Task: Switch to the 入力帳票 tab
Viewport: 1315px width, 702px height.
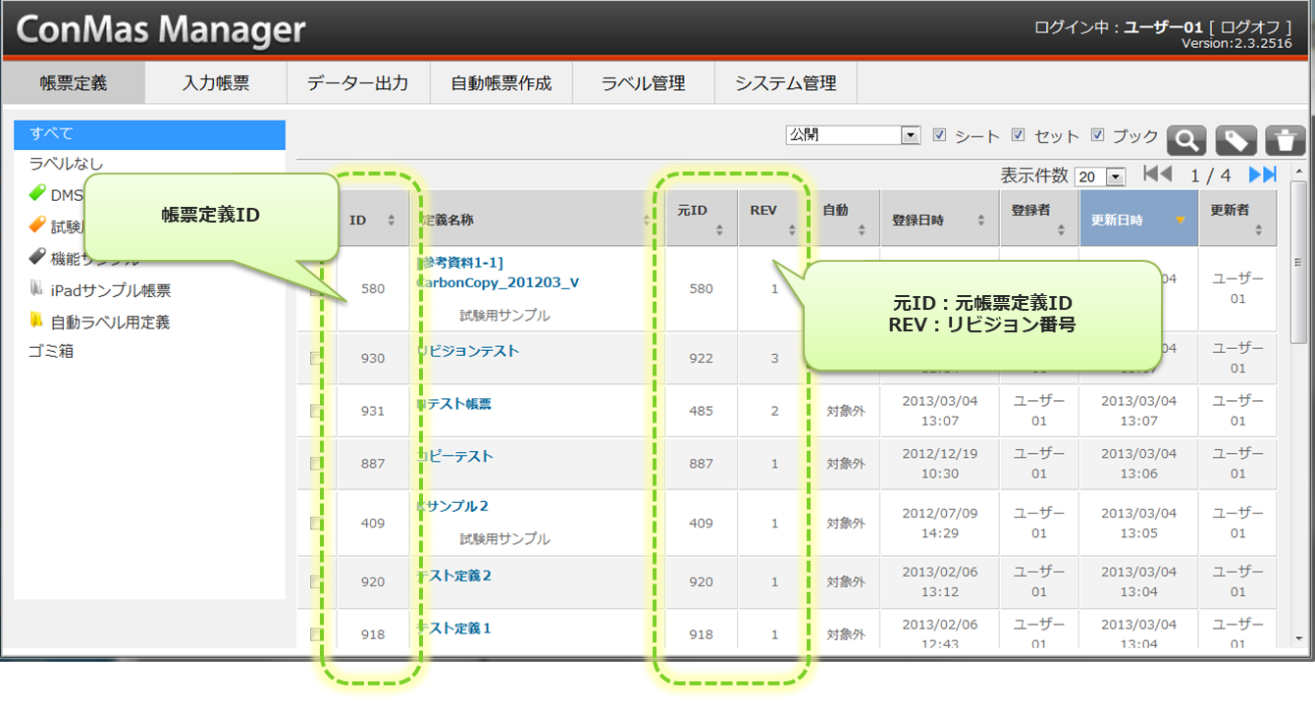Action: click(216, 83)
